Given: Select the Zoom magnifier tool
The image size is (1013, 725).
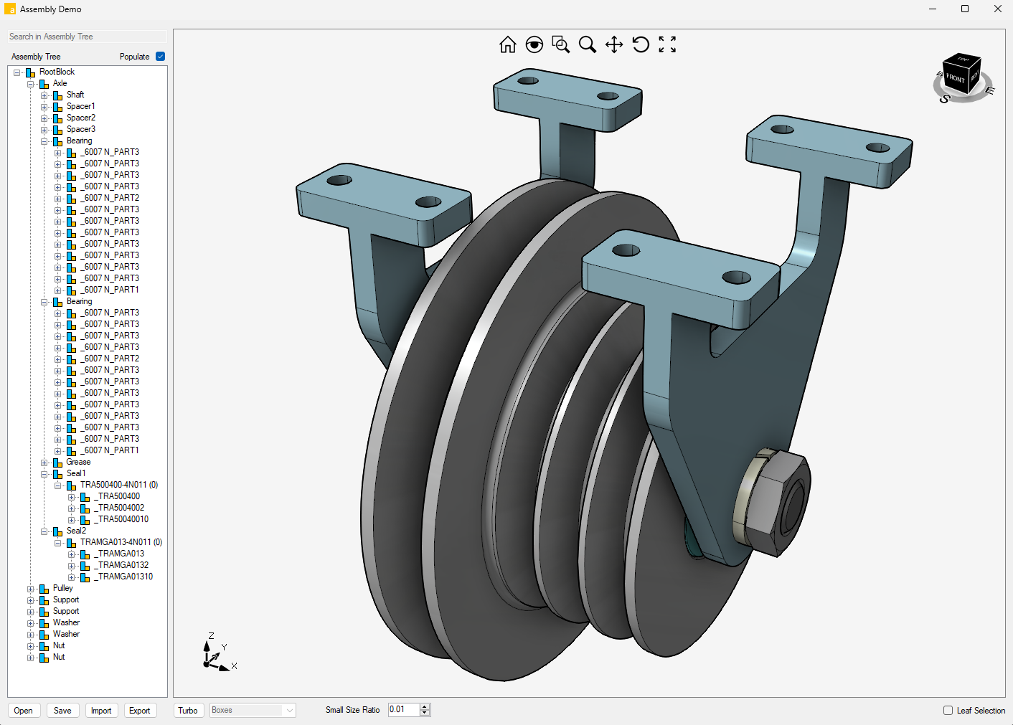Looking at the screenshot, I should pos(587,44).
